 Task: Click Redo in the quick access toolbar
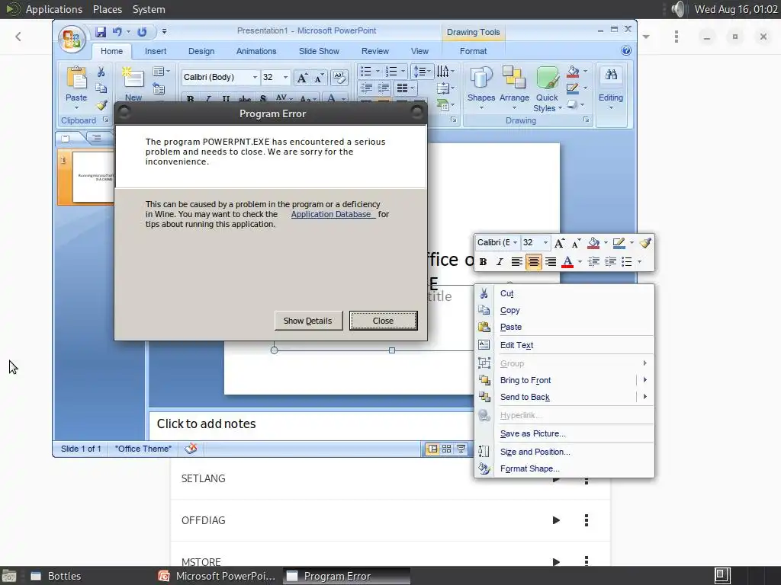tap(142, 32)
